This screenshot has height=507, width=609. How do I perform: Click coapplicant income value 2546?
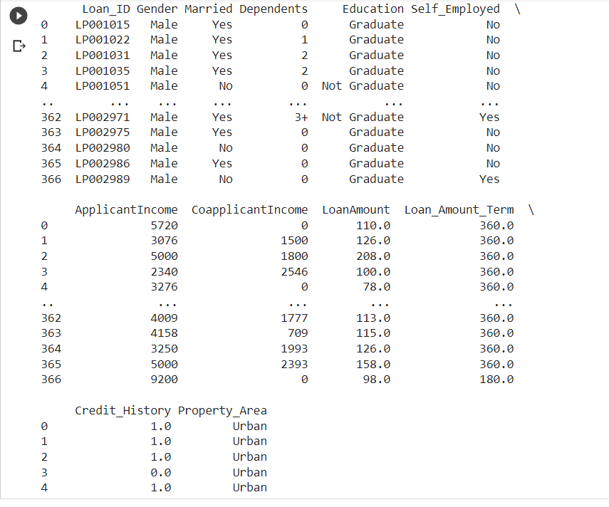tap(294, 272)
